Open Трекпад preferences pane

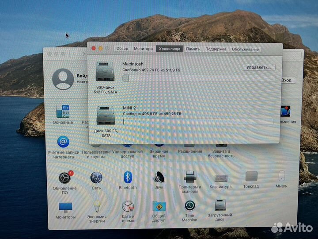[251, 177]
